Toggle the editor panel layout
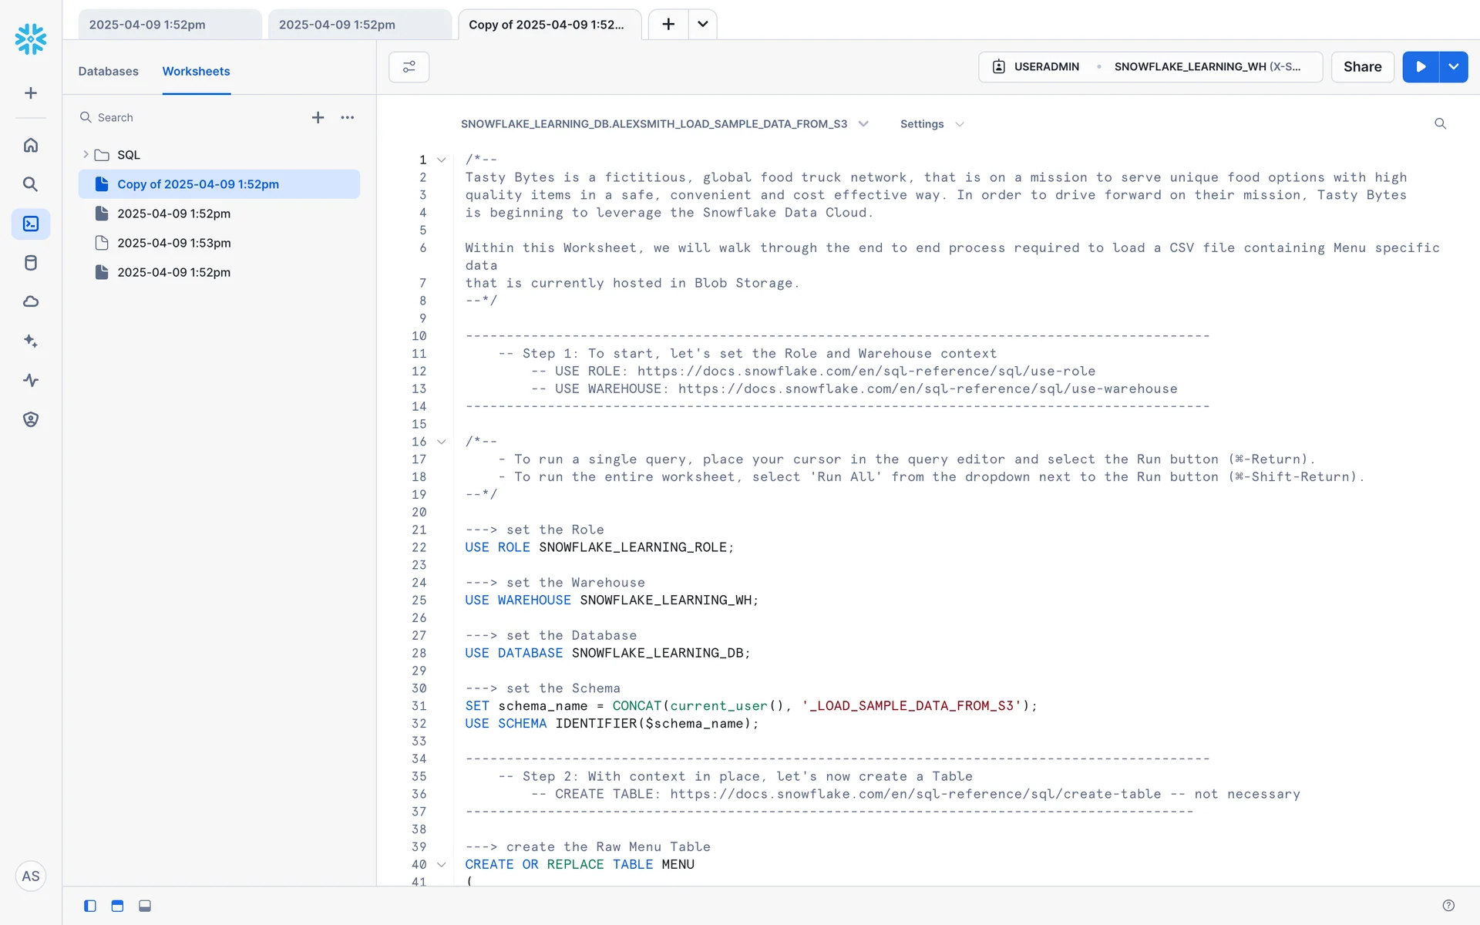 (117, 906)
